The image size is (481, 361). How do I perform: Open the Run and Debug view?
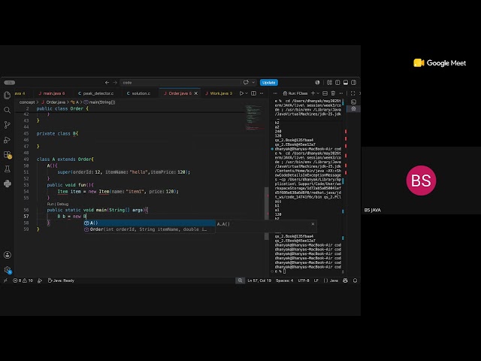(x=7, y=140)
